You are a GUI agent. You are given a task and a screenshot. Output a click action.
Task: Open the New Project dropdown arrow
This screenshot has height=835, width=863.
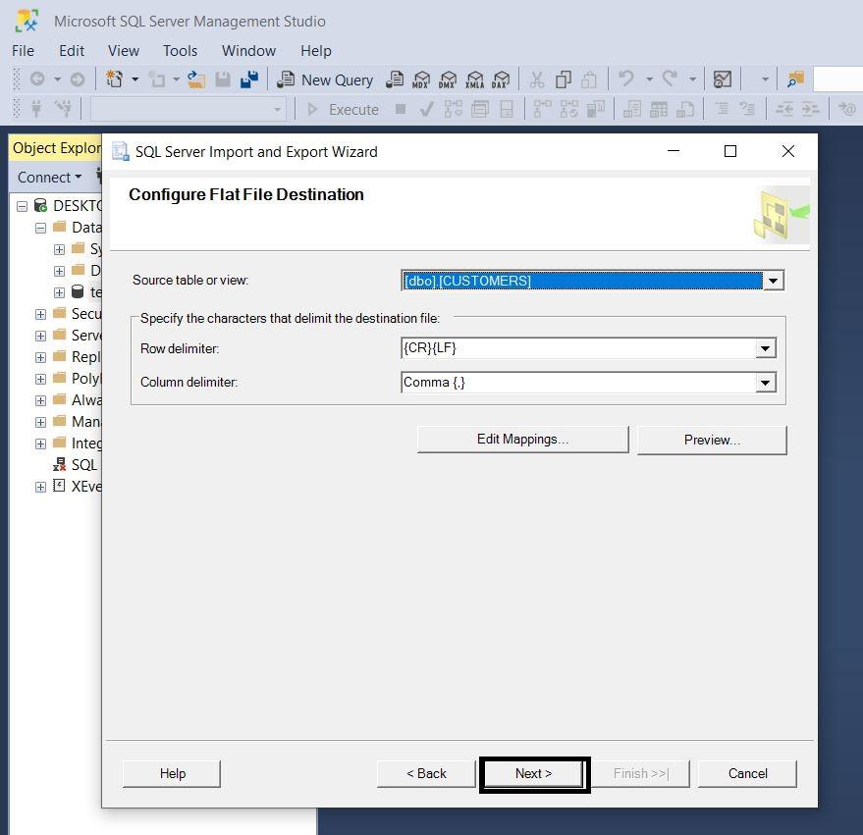(135, 79)
